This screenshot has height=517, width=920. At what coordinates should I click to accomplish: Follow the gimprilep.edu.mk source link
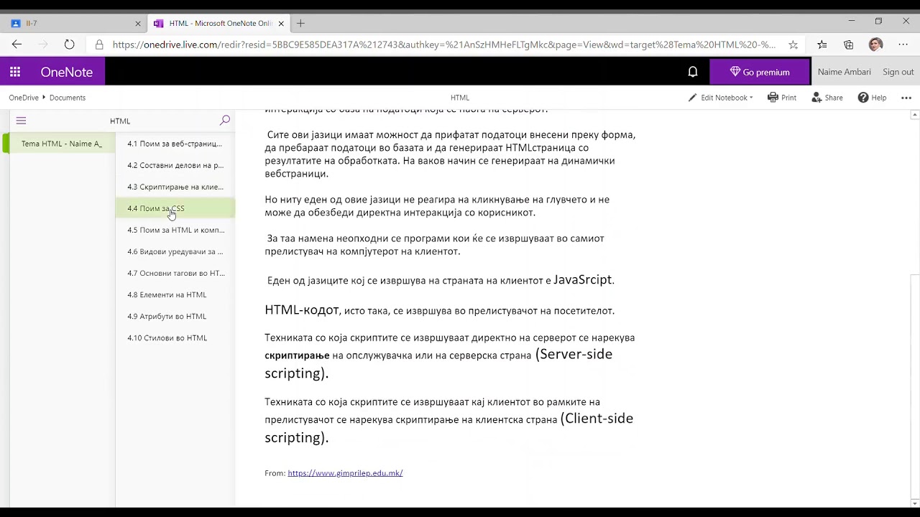(x=345, y=473)
